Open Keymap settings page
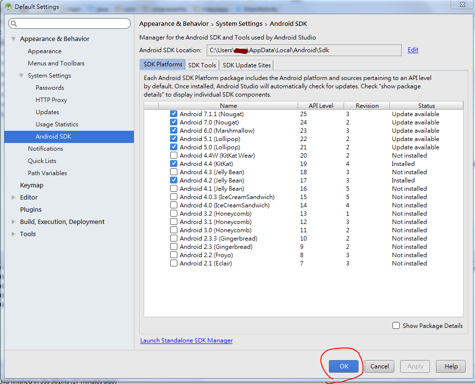 [31, 185]
